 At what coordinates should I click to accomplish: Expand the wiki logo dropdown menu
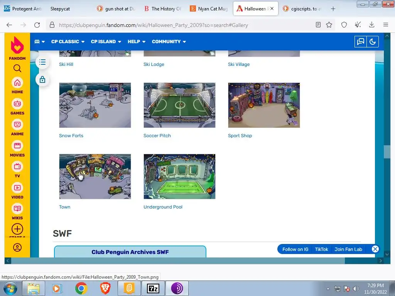(40, 42)
